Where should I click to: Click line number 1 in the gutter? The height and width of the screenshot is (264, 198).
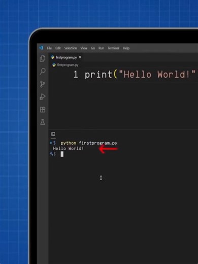[76, 75]
